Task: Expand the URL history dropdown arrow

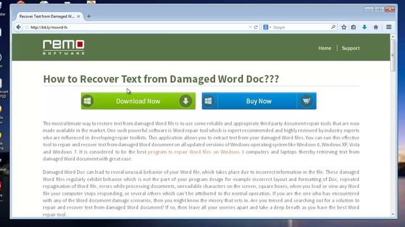Action: pyautogui.click(x=250, y=27)
